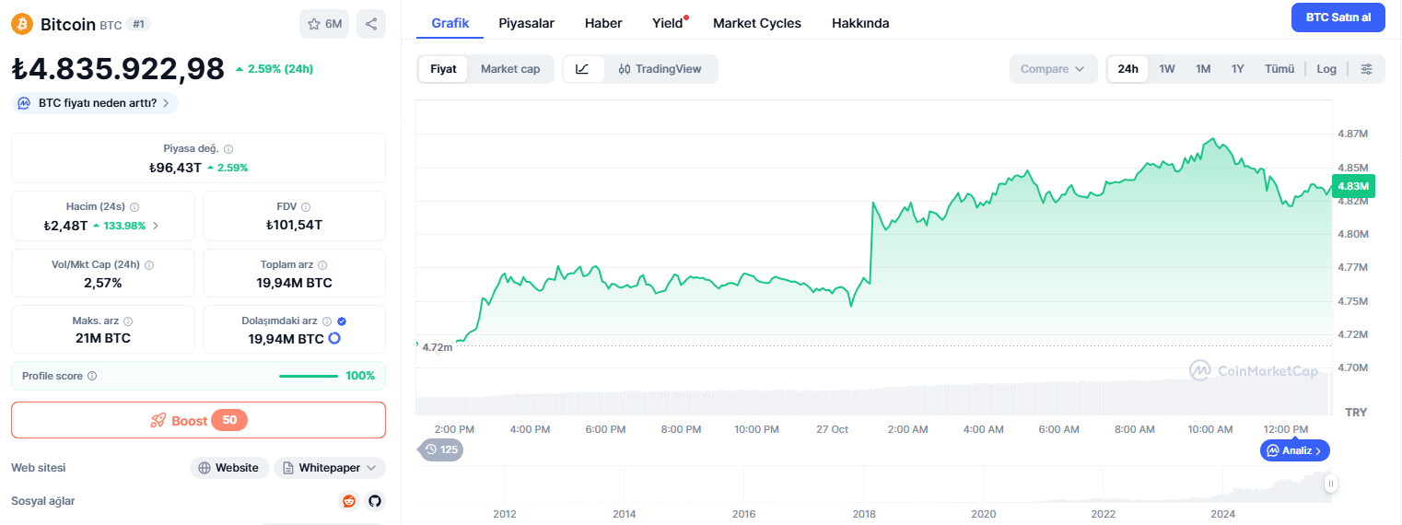Viewport: 1402px width, 525px height.
Task: Select the Market cap chart toggle
Action: click(510, 69)
